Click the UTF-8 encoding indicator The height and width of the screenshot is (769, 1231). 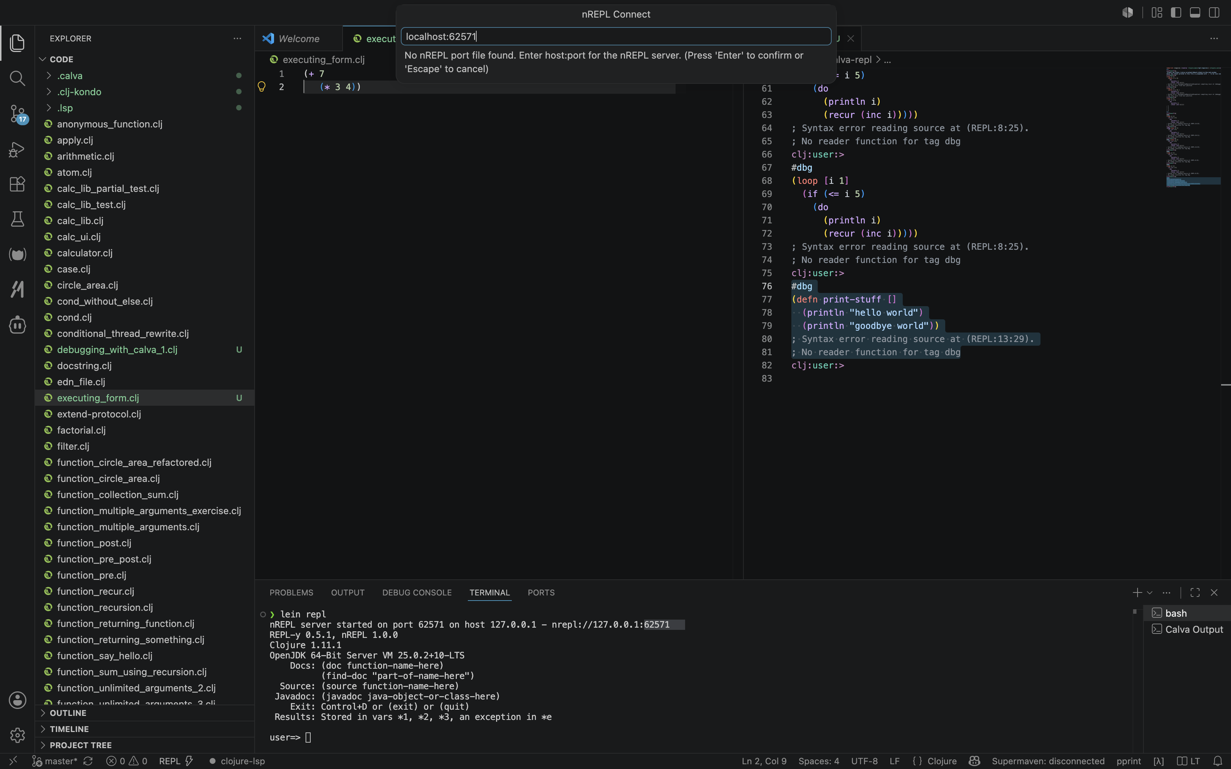864,761
